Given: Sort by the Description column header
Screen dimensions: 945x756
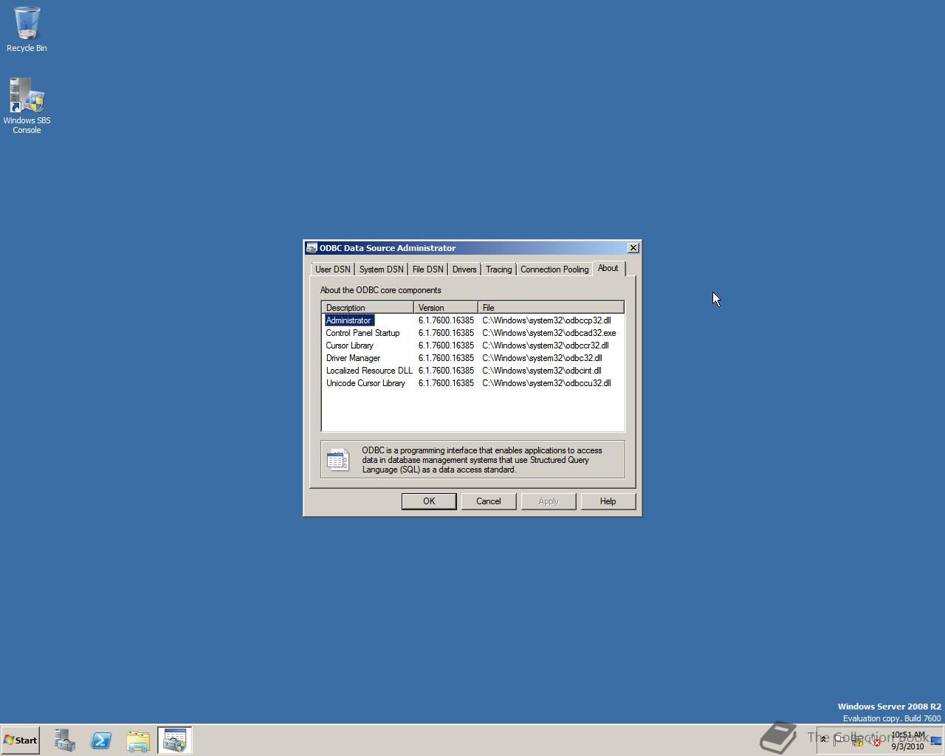Looking at the screenshot, I should tap(368, 307).
